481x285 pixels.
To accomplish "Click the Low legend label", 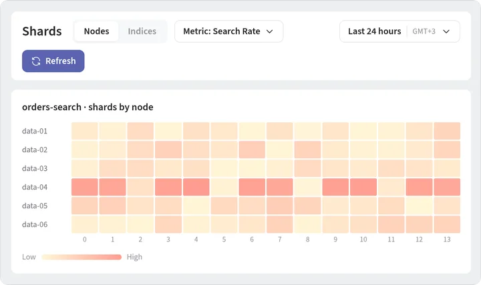I will [x=29, y=257].
